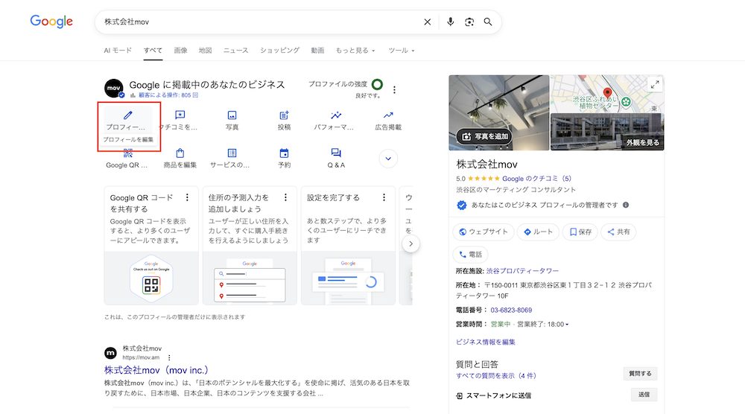Click the voice search microphone icon

click(450, 22)
